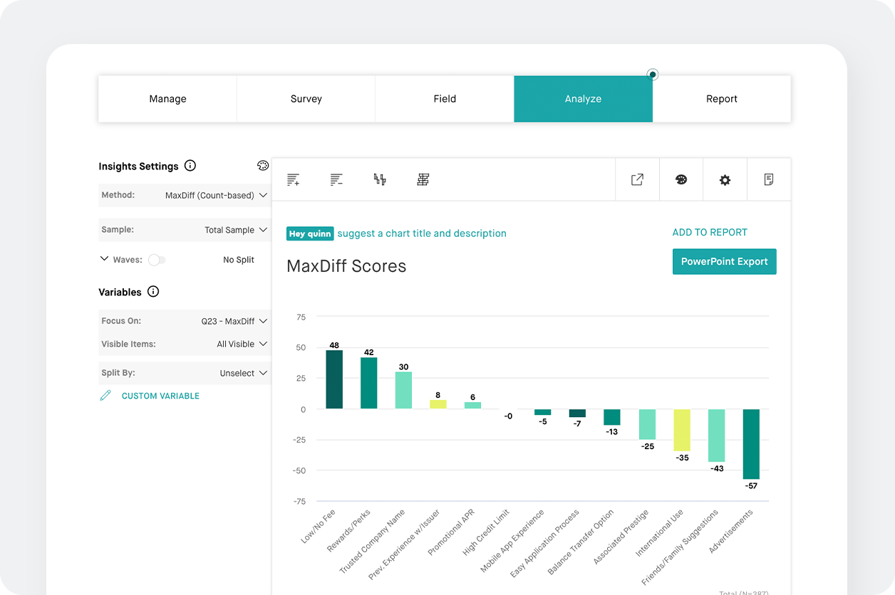Open the Variables info icon
This screenshot has width=895, height=595.
153,292
